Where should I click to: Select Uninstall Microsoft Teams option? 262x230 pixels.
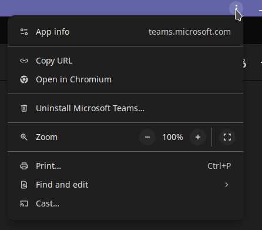click(125, 108)
